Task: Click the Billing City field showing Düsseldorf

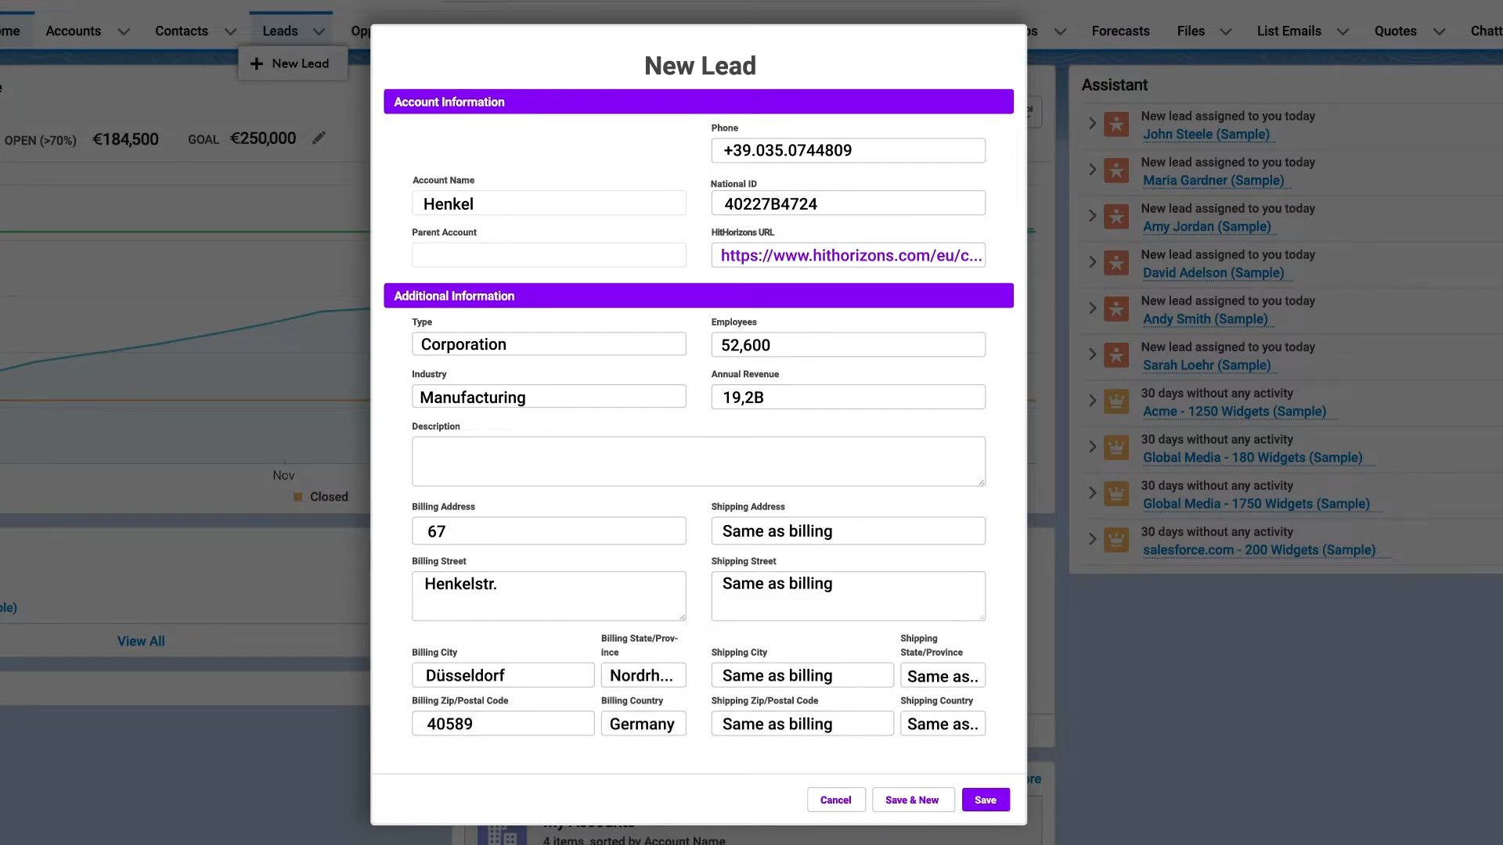Action: coord(503,675)
